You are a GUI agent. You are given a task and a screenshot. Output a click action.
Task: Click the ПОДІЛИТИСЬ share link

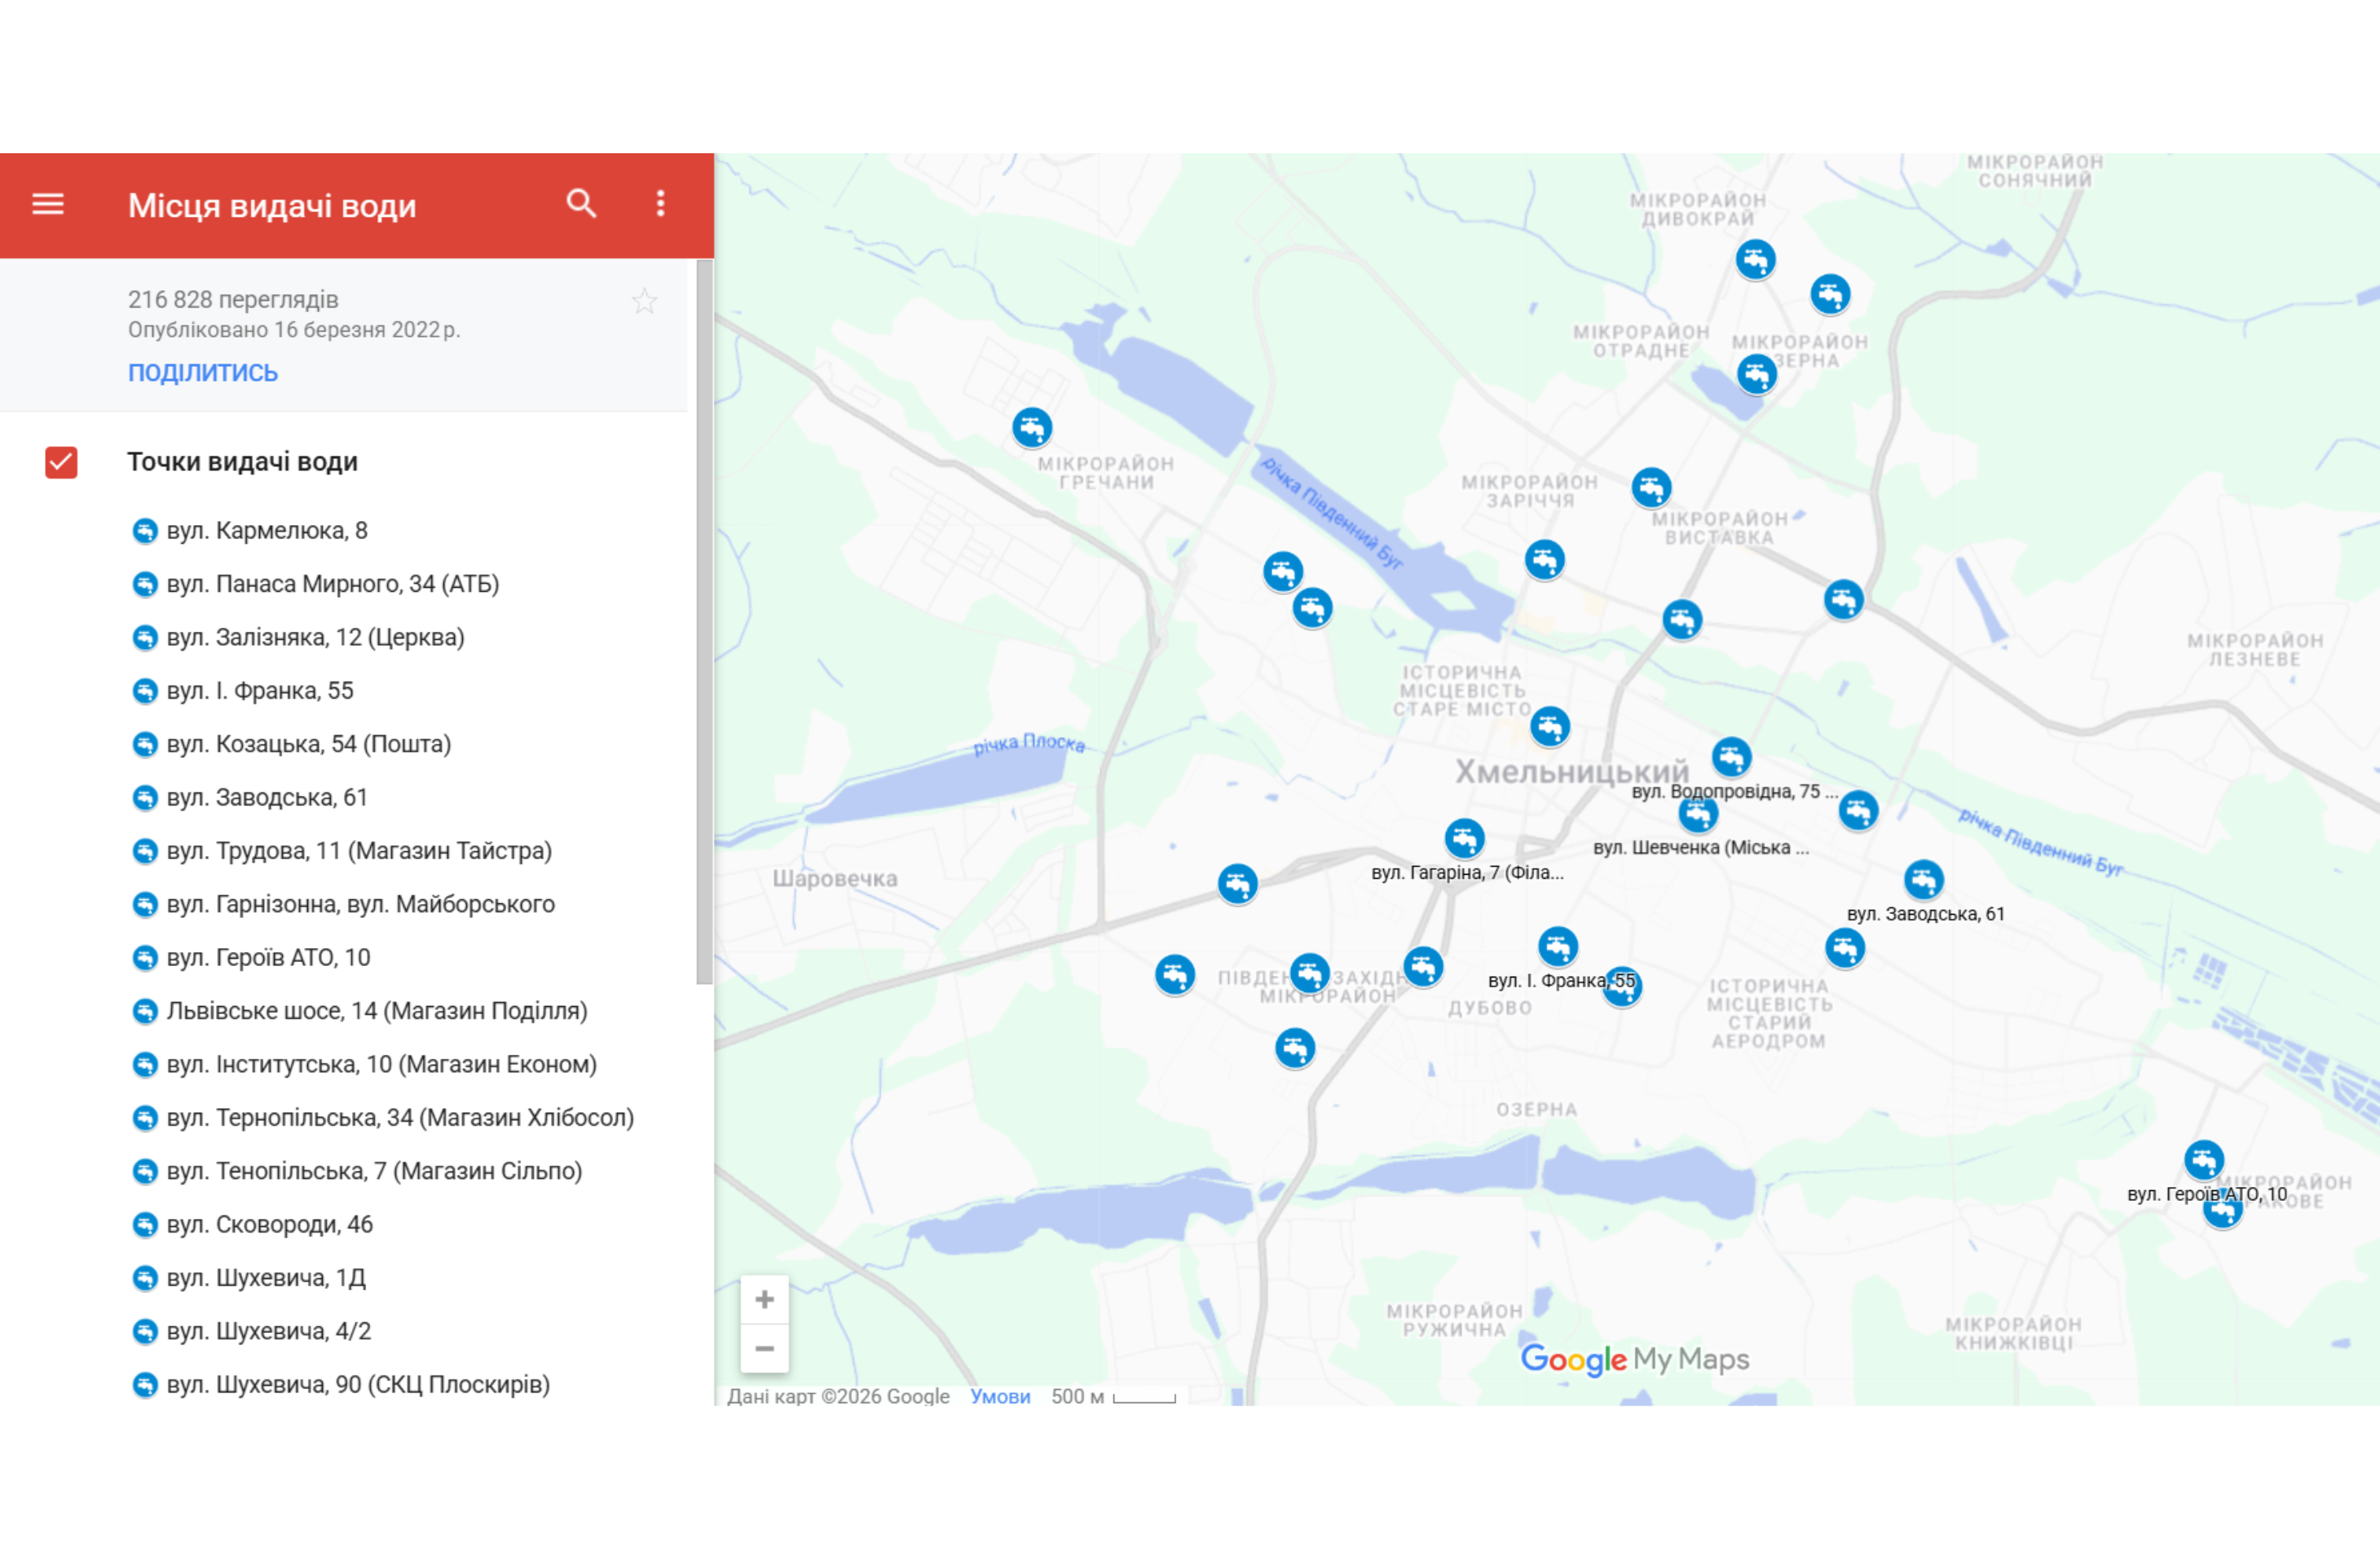[x=202, y=372]
